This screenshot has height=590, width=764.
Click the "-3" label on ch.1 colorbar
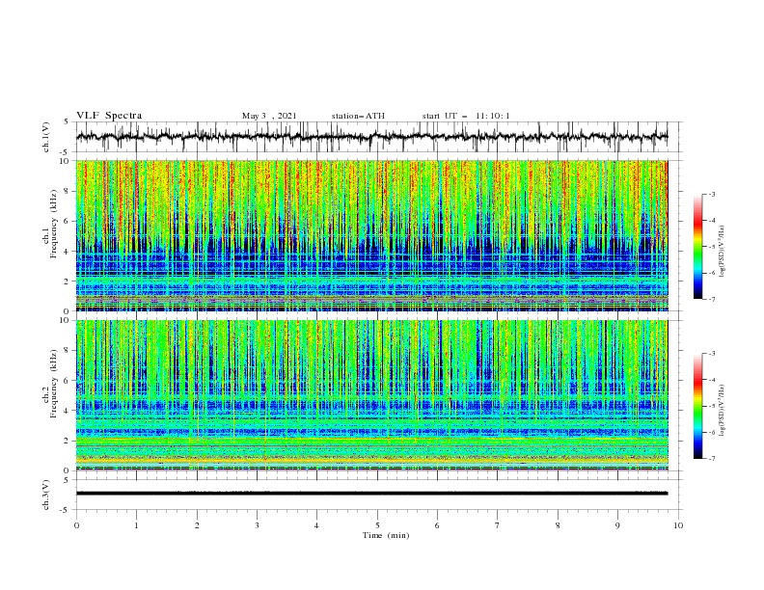[x=711, y=194]
